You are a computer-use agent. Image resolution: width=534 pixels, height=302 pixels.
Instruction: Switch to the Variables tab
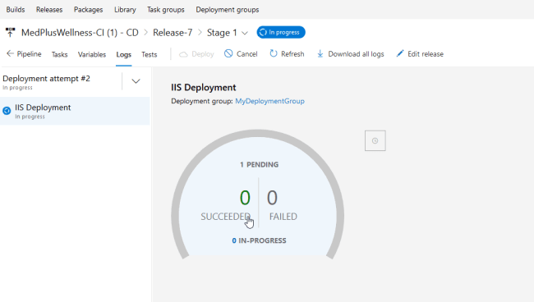click(92, 54)
